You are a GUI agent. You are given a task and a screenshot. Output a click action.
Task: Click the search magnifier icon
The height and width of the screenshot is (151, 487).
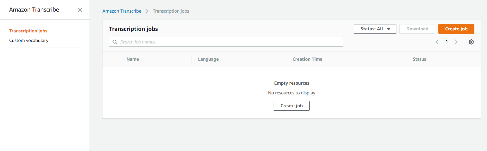coord(115,42)
